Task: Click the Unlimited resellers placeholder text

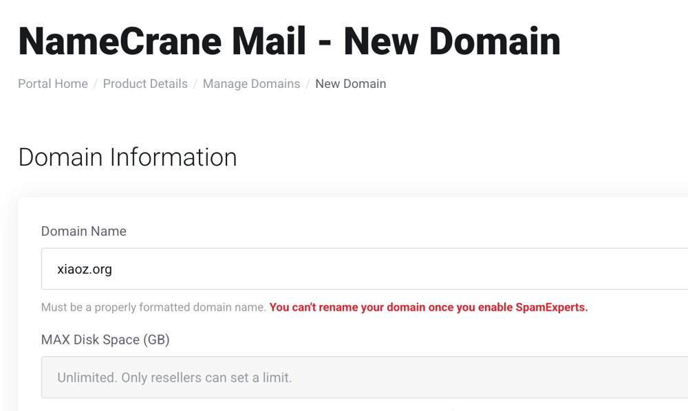Action: click(175, 377)
